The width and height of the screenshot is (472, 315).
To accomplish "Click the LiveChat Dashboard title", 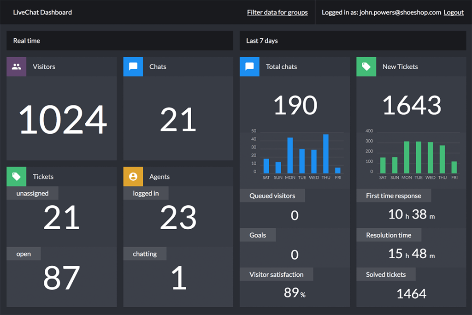I will click(42, 12).
